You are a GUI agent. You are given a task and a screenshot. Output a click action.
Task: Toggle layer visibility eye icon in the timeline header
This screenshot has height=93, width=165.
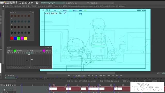pos(4,85)
